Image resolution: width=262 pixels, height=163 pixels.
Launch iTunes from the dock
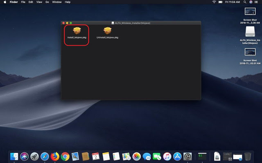pyautogui.click(x=167, y=156)
